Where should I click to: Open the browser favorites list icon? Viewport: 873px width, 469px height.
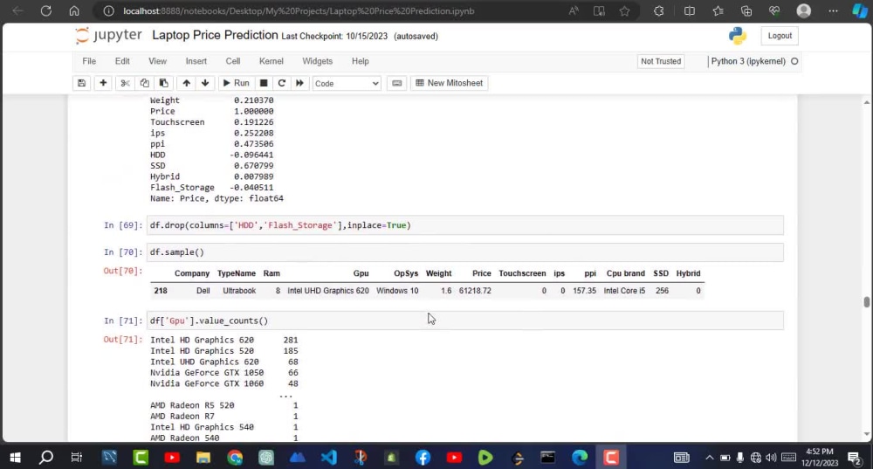coord(718,10)
